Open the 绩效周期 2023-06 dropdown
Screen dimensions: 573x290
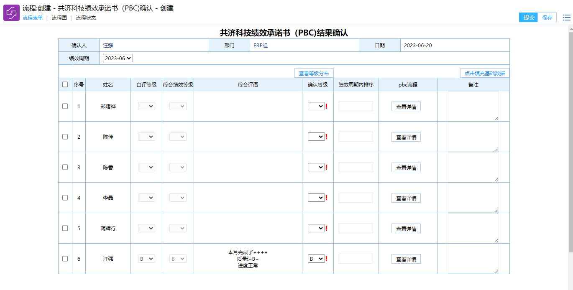[x=118, y=59]
